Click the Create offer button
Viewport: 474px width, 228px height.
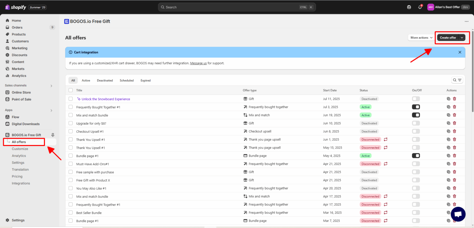(448, 38)
